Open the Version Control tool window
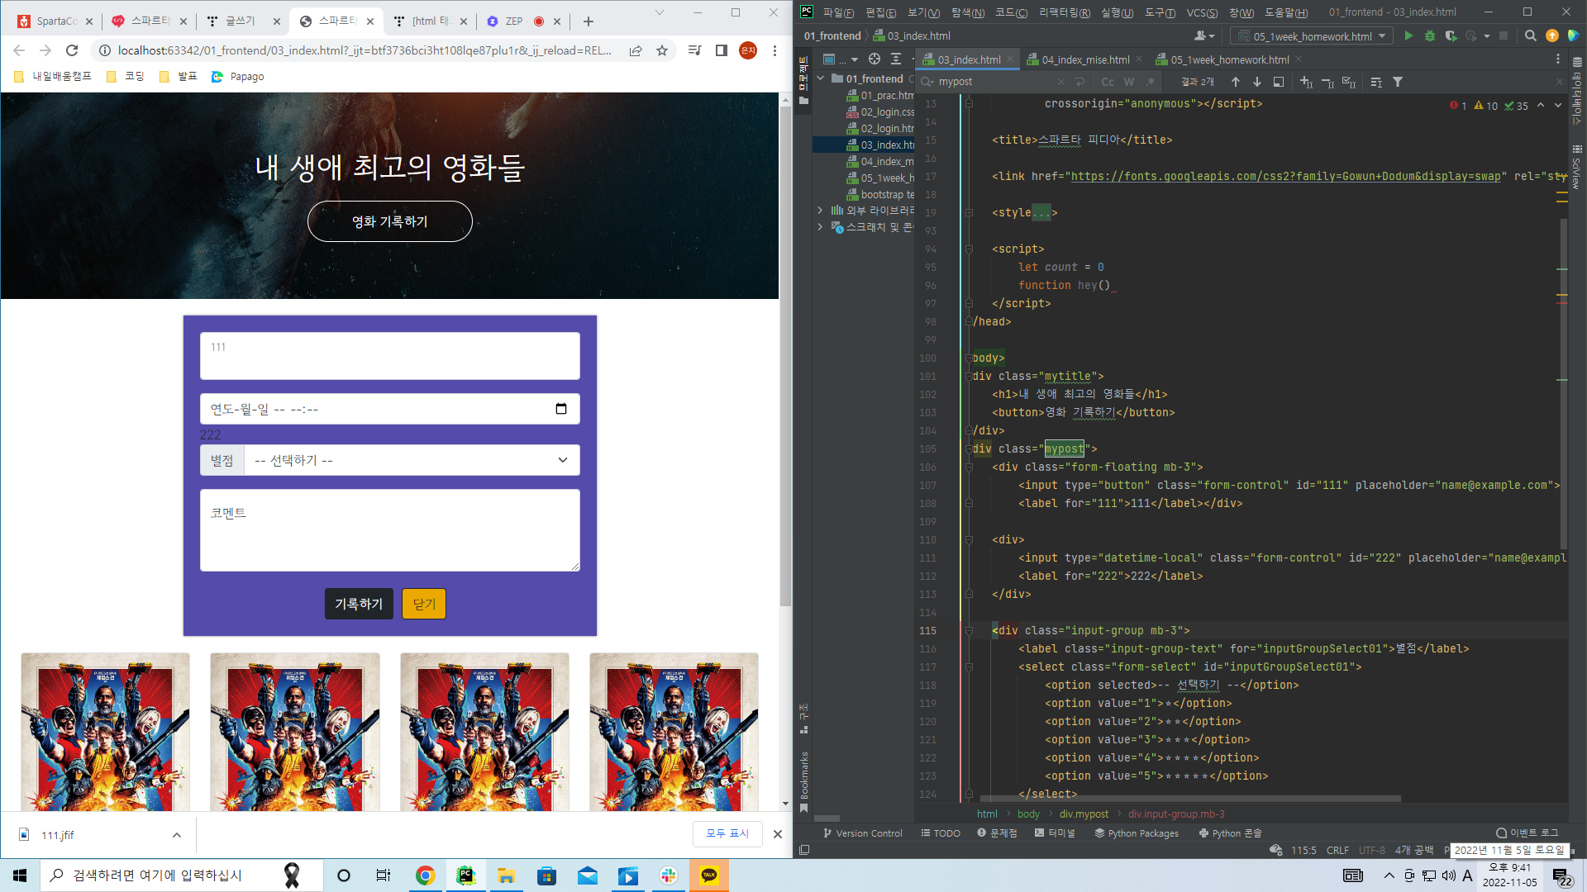 click(x=862, y=833)
